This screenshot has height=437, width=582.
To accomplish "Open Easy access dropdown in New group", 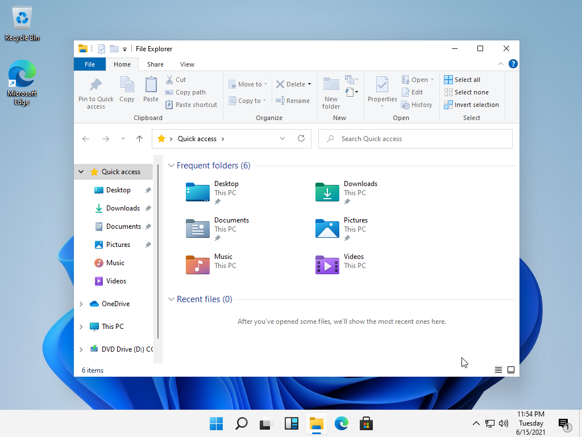I will click(x=351, y=92).
